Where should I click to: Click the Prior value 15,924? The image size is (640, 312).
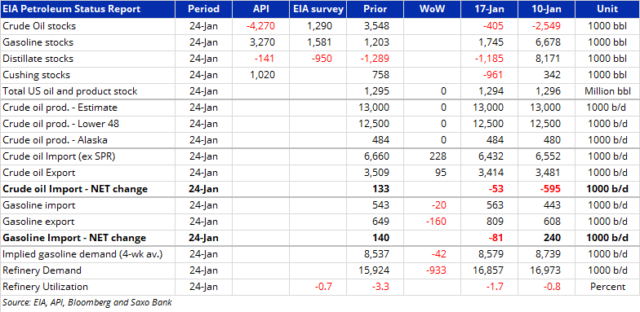pyautogui.click(x=374, y=270)
